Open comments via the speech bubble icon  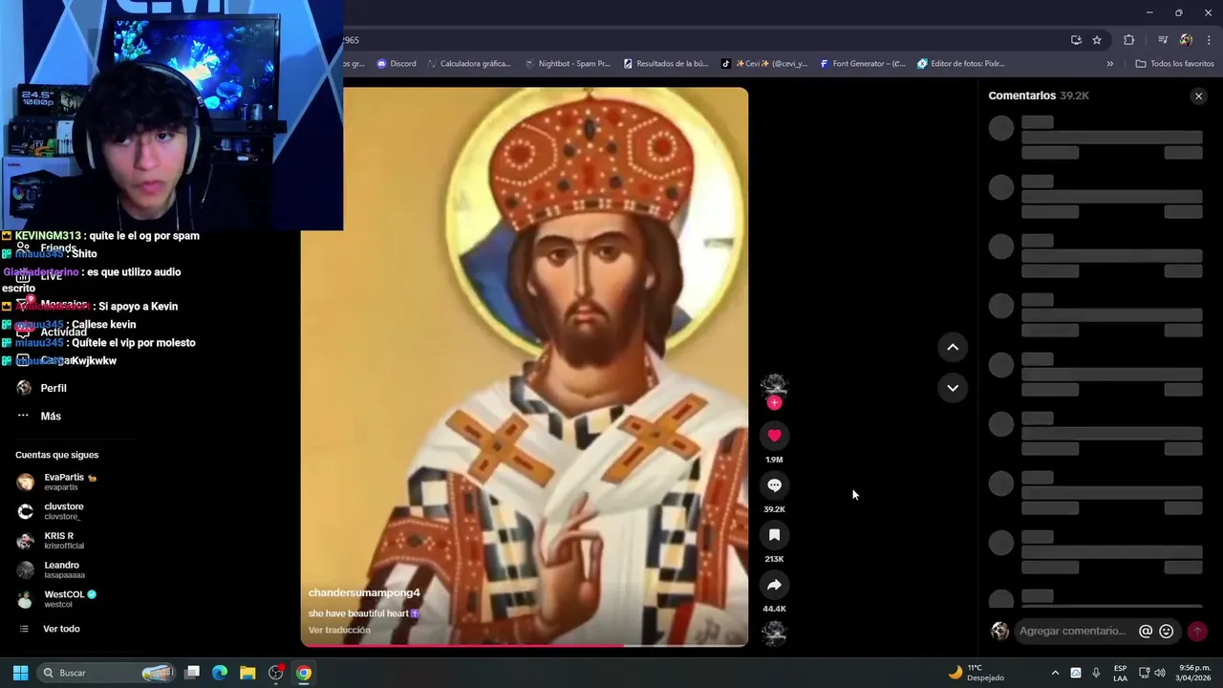tap(774, 485)
